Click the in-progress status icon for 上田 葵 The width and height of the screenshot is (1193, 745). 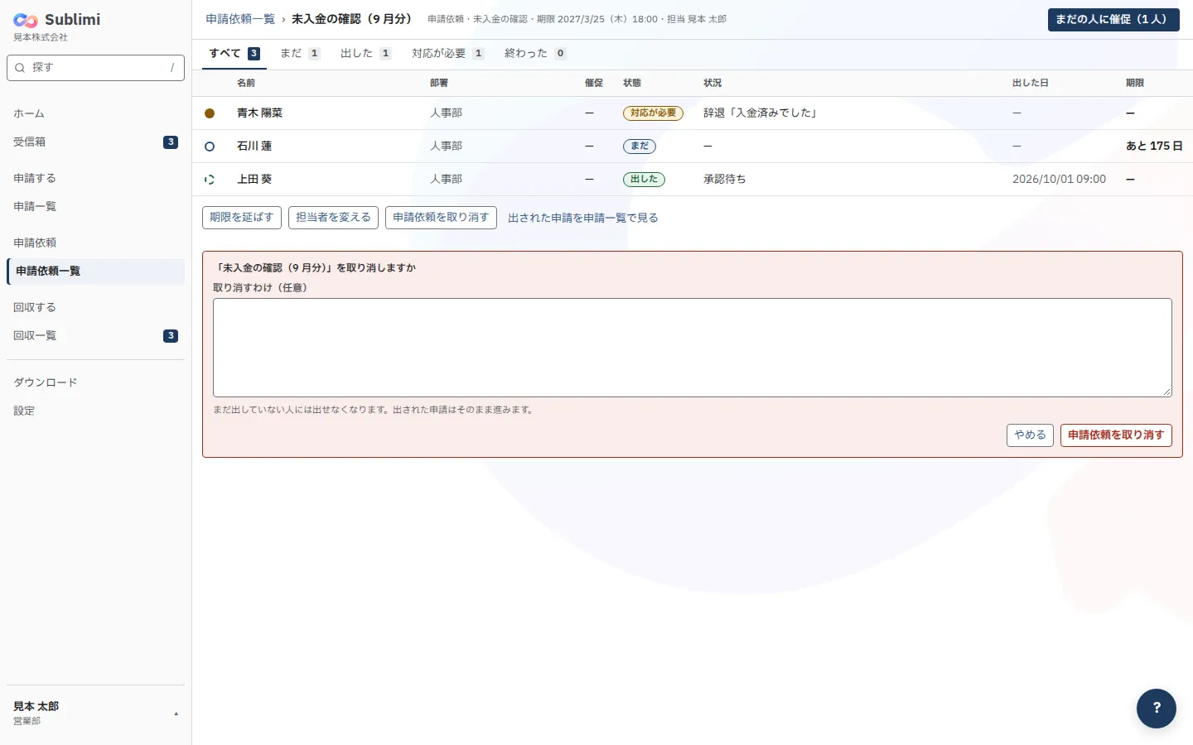[210, 180]
